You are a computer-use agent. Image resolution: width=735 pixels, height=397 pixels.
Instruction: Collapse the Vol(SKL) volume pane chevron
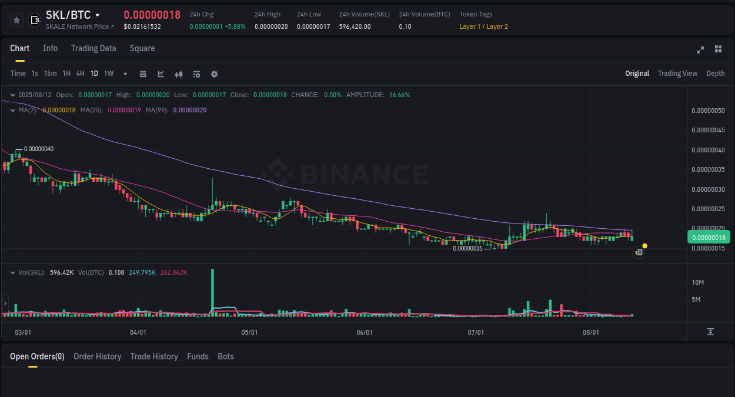(x=12, y=272)
